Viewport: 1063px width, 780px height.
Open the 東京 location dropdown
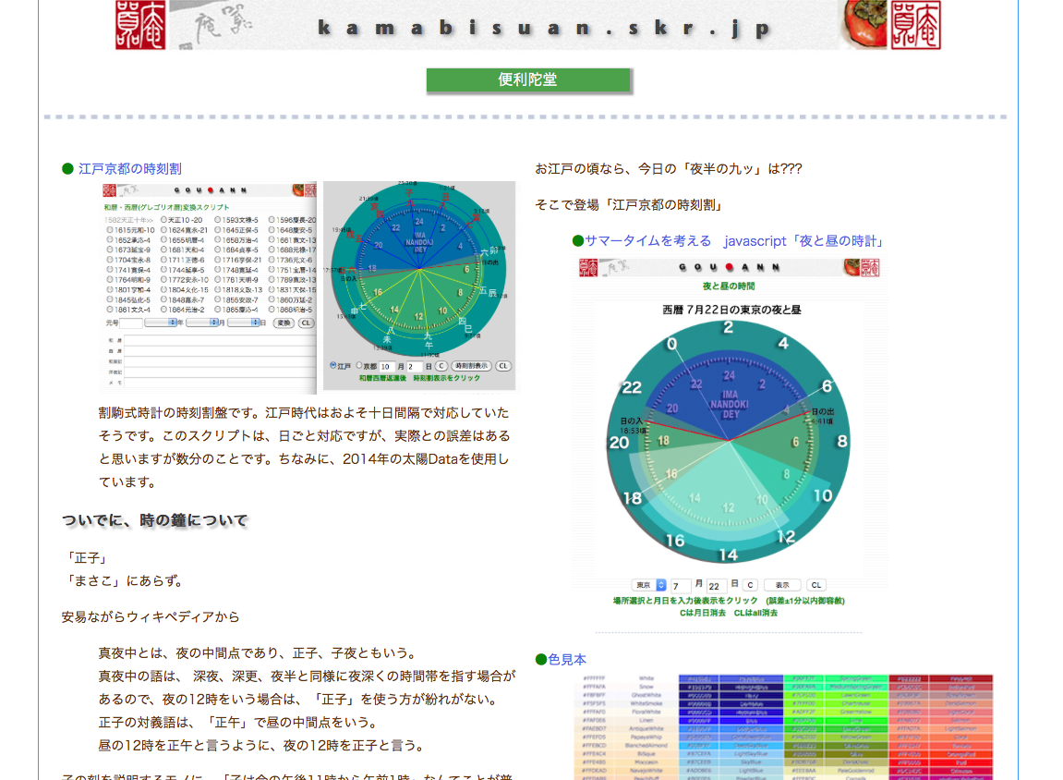tap(649, 585)
